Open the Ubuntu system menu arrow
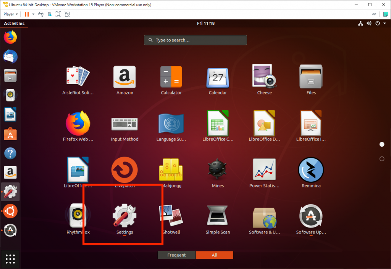This screenshot has width=391, height=269. point(385,23)
